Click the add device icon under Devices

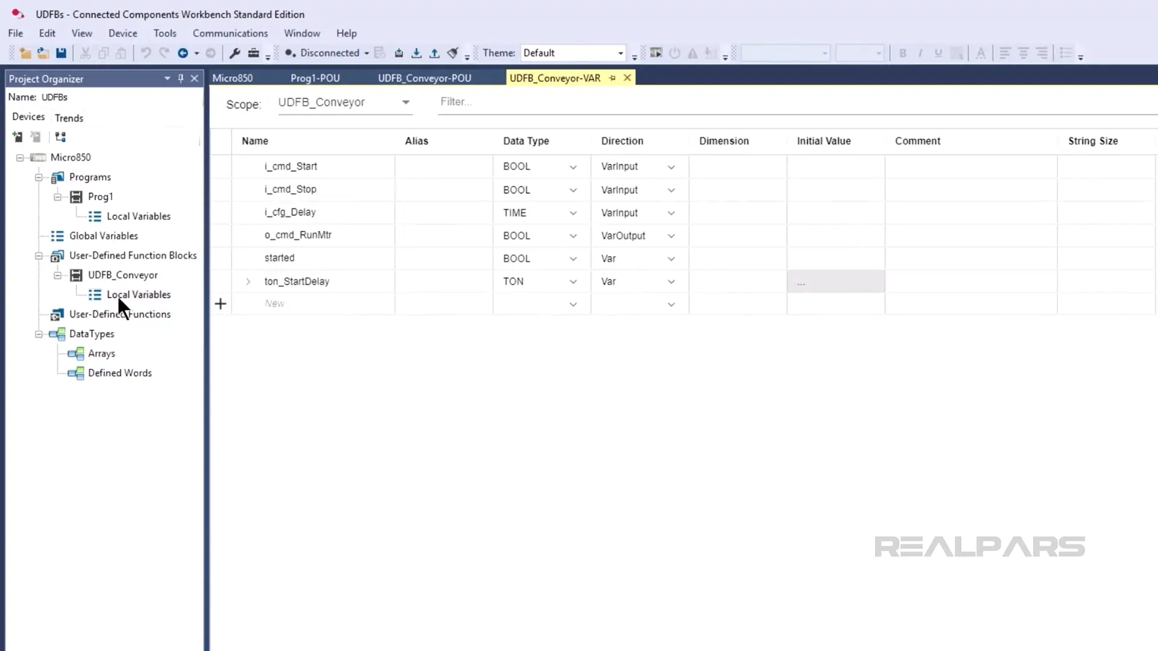pyautogui.click(x=17, y=137)
